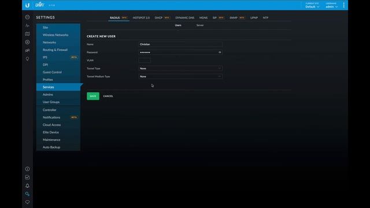
Task: Switch to the SIP tab
Action: pyautogui.click(x=219, y=18)
